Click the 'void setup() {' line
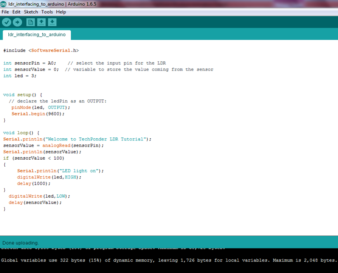This screenshot has width=338, height=273. click(x=23, y=95)
